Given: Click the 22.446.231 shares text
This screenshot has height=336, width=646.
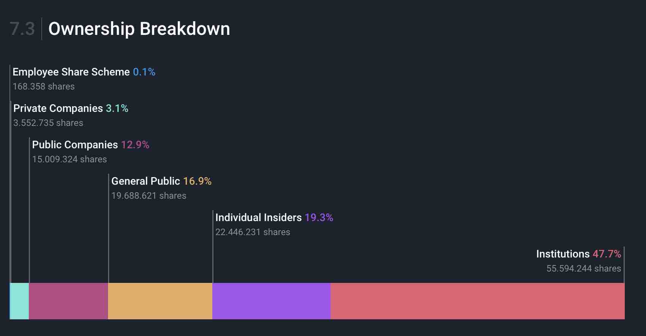Looking at the screenshot, I should point(252,232).
